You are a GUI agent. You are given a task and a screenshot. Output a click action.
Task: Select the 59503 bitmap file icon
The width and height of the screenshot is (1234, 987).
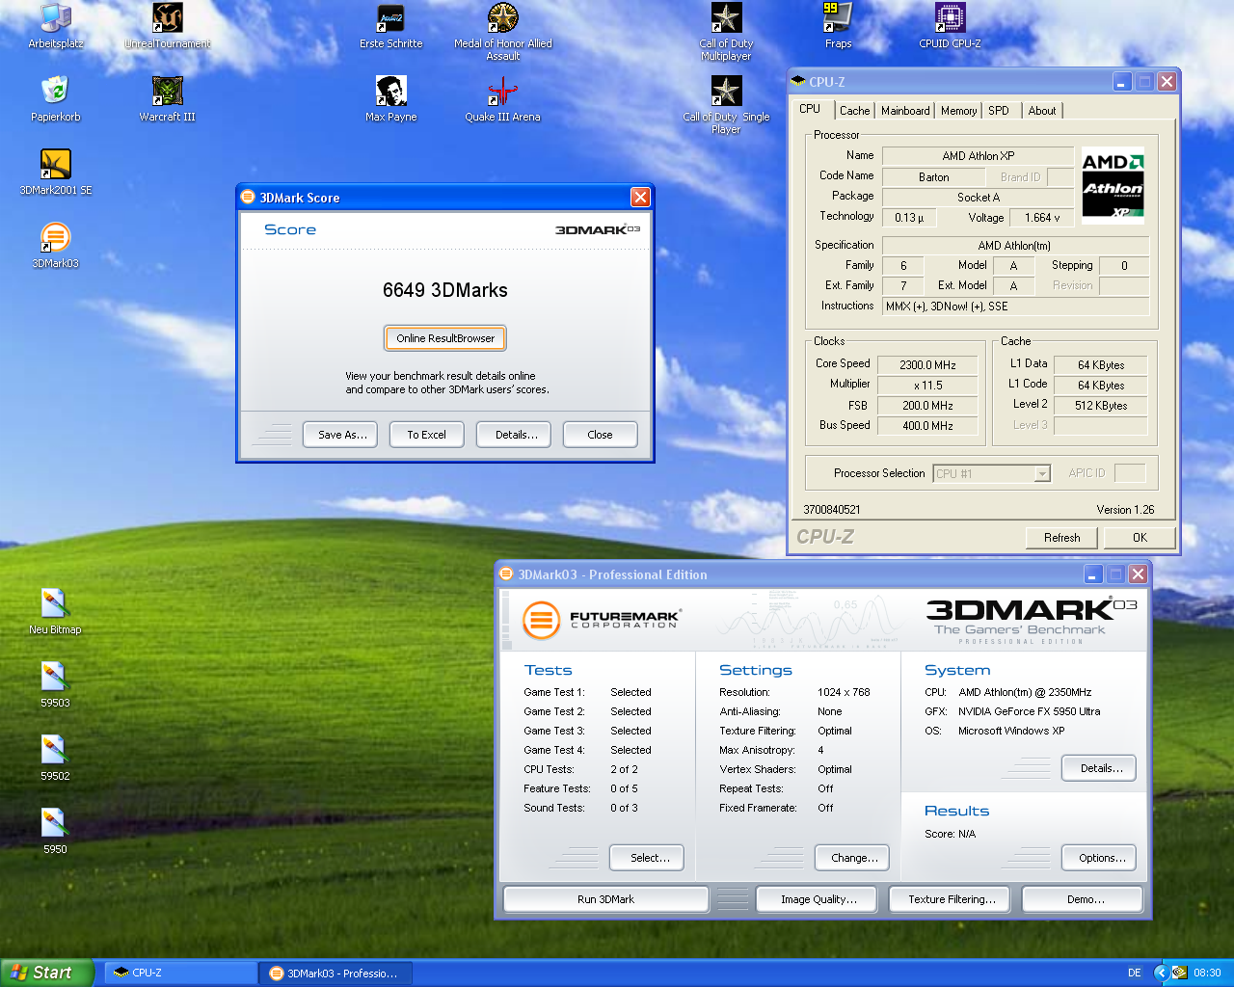(x=55, y=685)
